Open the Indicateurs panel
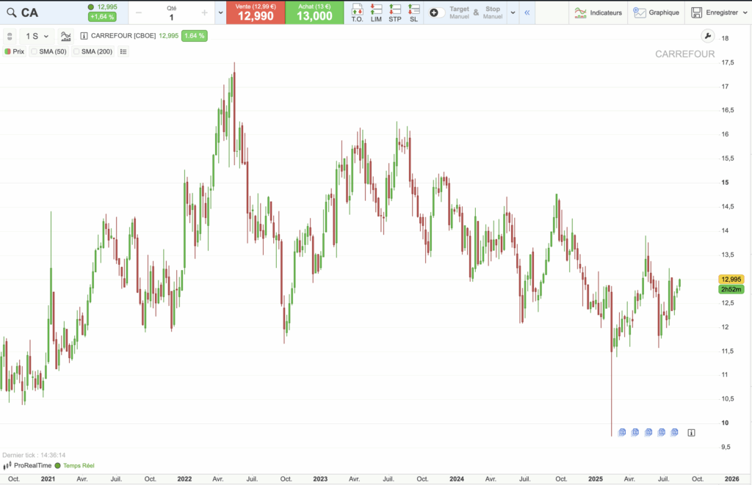Screen dimensions: 752x485 point(598,12)
